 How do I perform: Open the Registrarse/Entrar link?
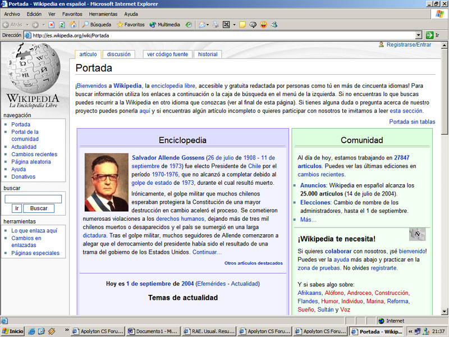pyautogui.click(x=409, y=45)
